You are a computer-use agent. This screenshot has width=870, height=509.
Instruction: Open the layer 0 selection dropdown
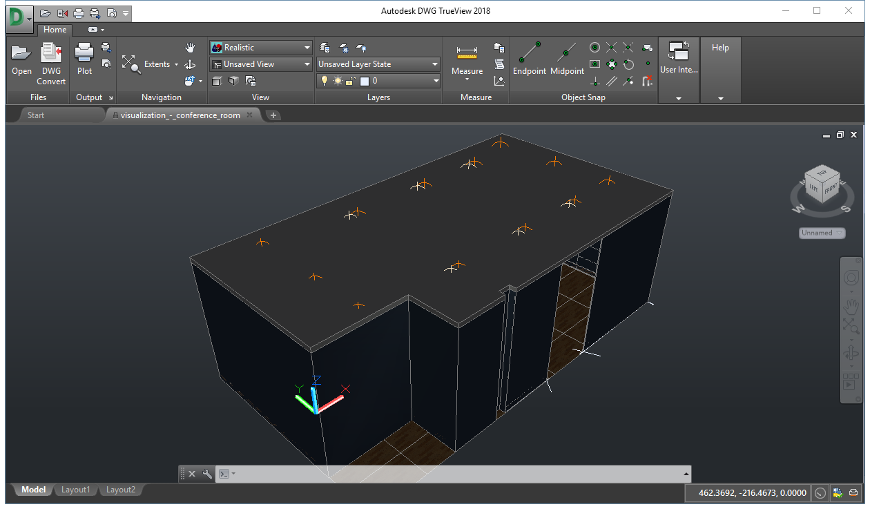(435, 80)
